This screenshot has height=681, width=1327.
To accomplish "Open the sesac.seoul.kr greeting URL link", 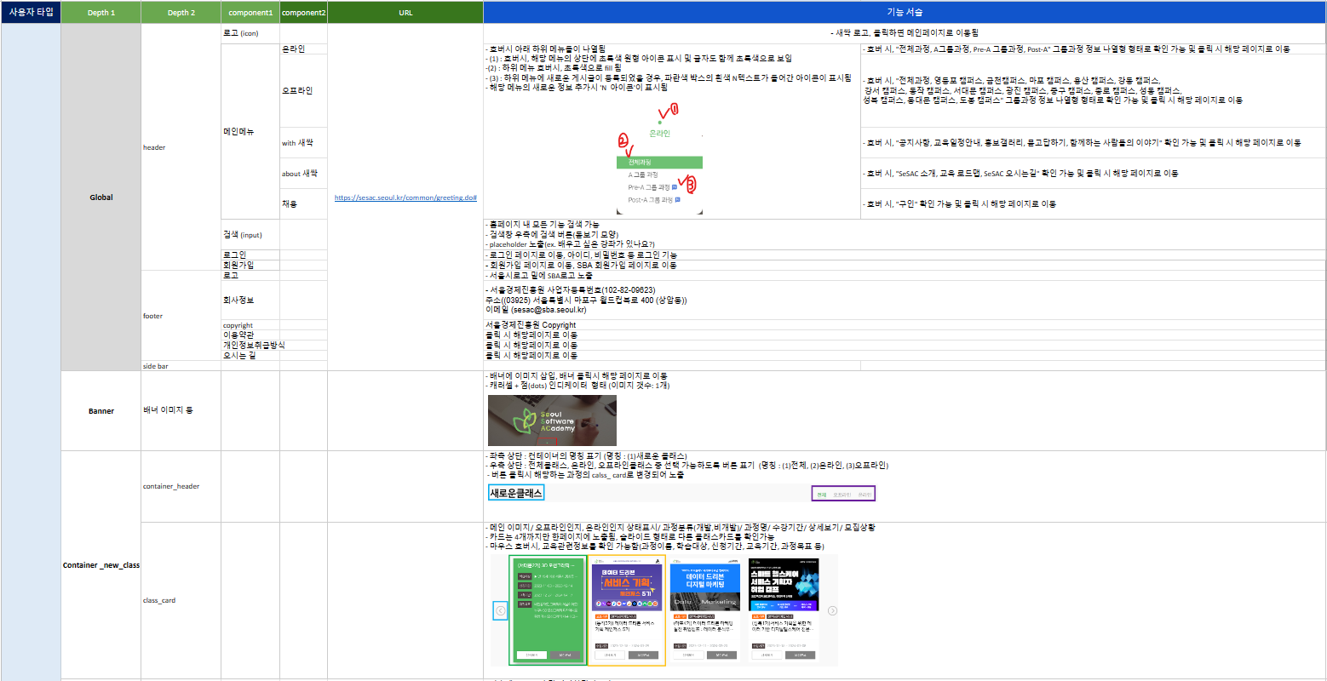I will (x=405, y=197).
